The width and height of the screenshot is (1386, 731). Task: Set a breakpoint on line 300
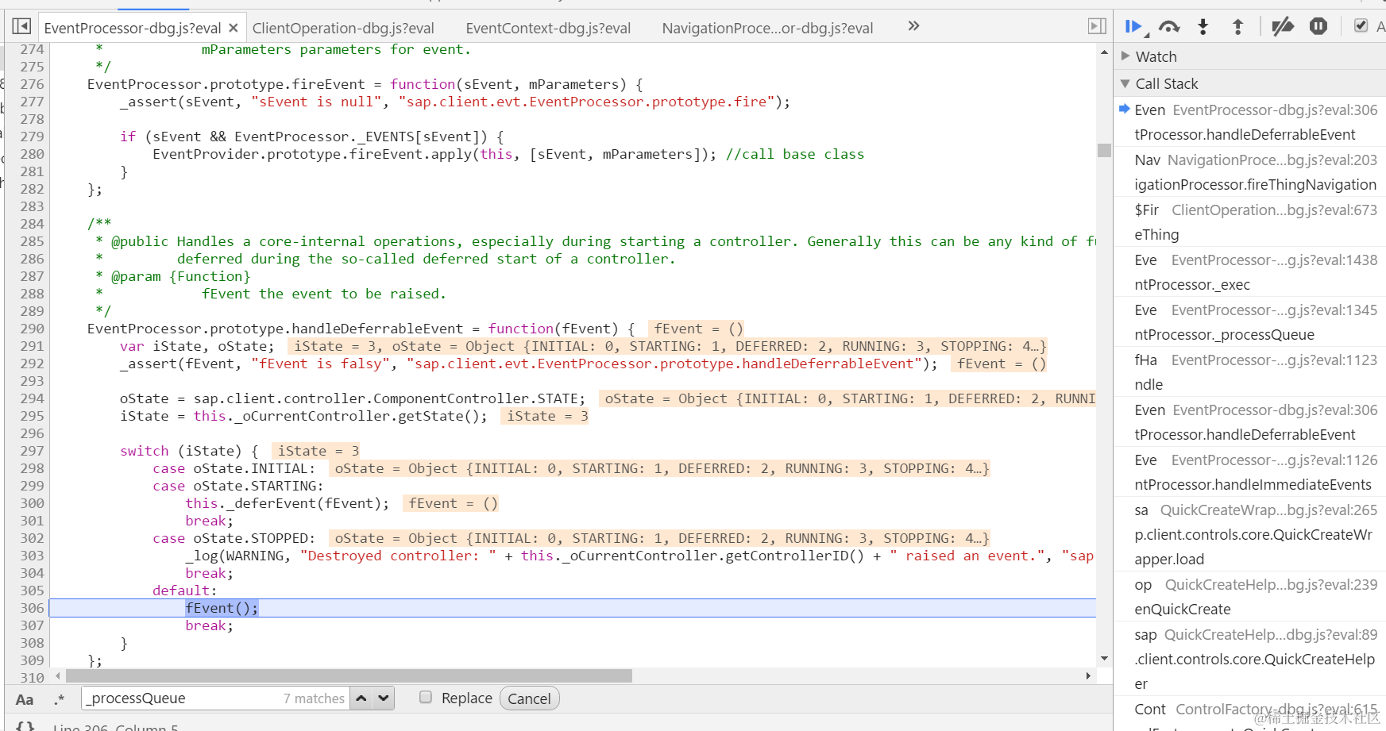(x=32, y=503)
